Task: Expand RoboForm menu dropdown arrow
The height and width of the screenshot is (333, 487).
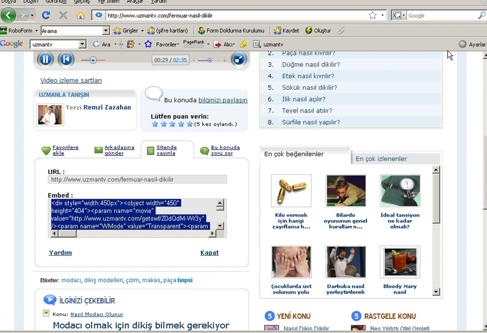Action: (x=36, y=31)
